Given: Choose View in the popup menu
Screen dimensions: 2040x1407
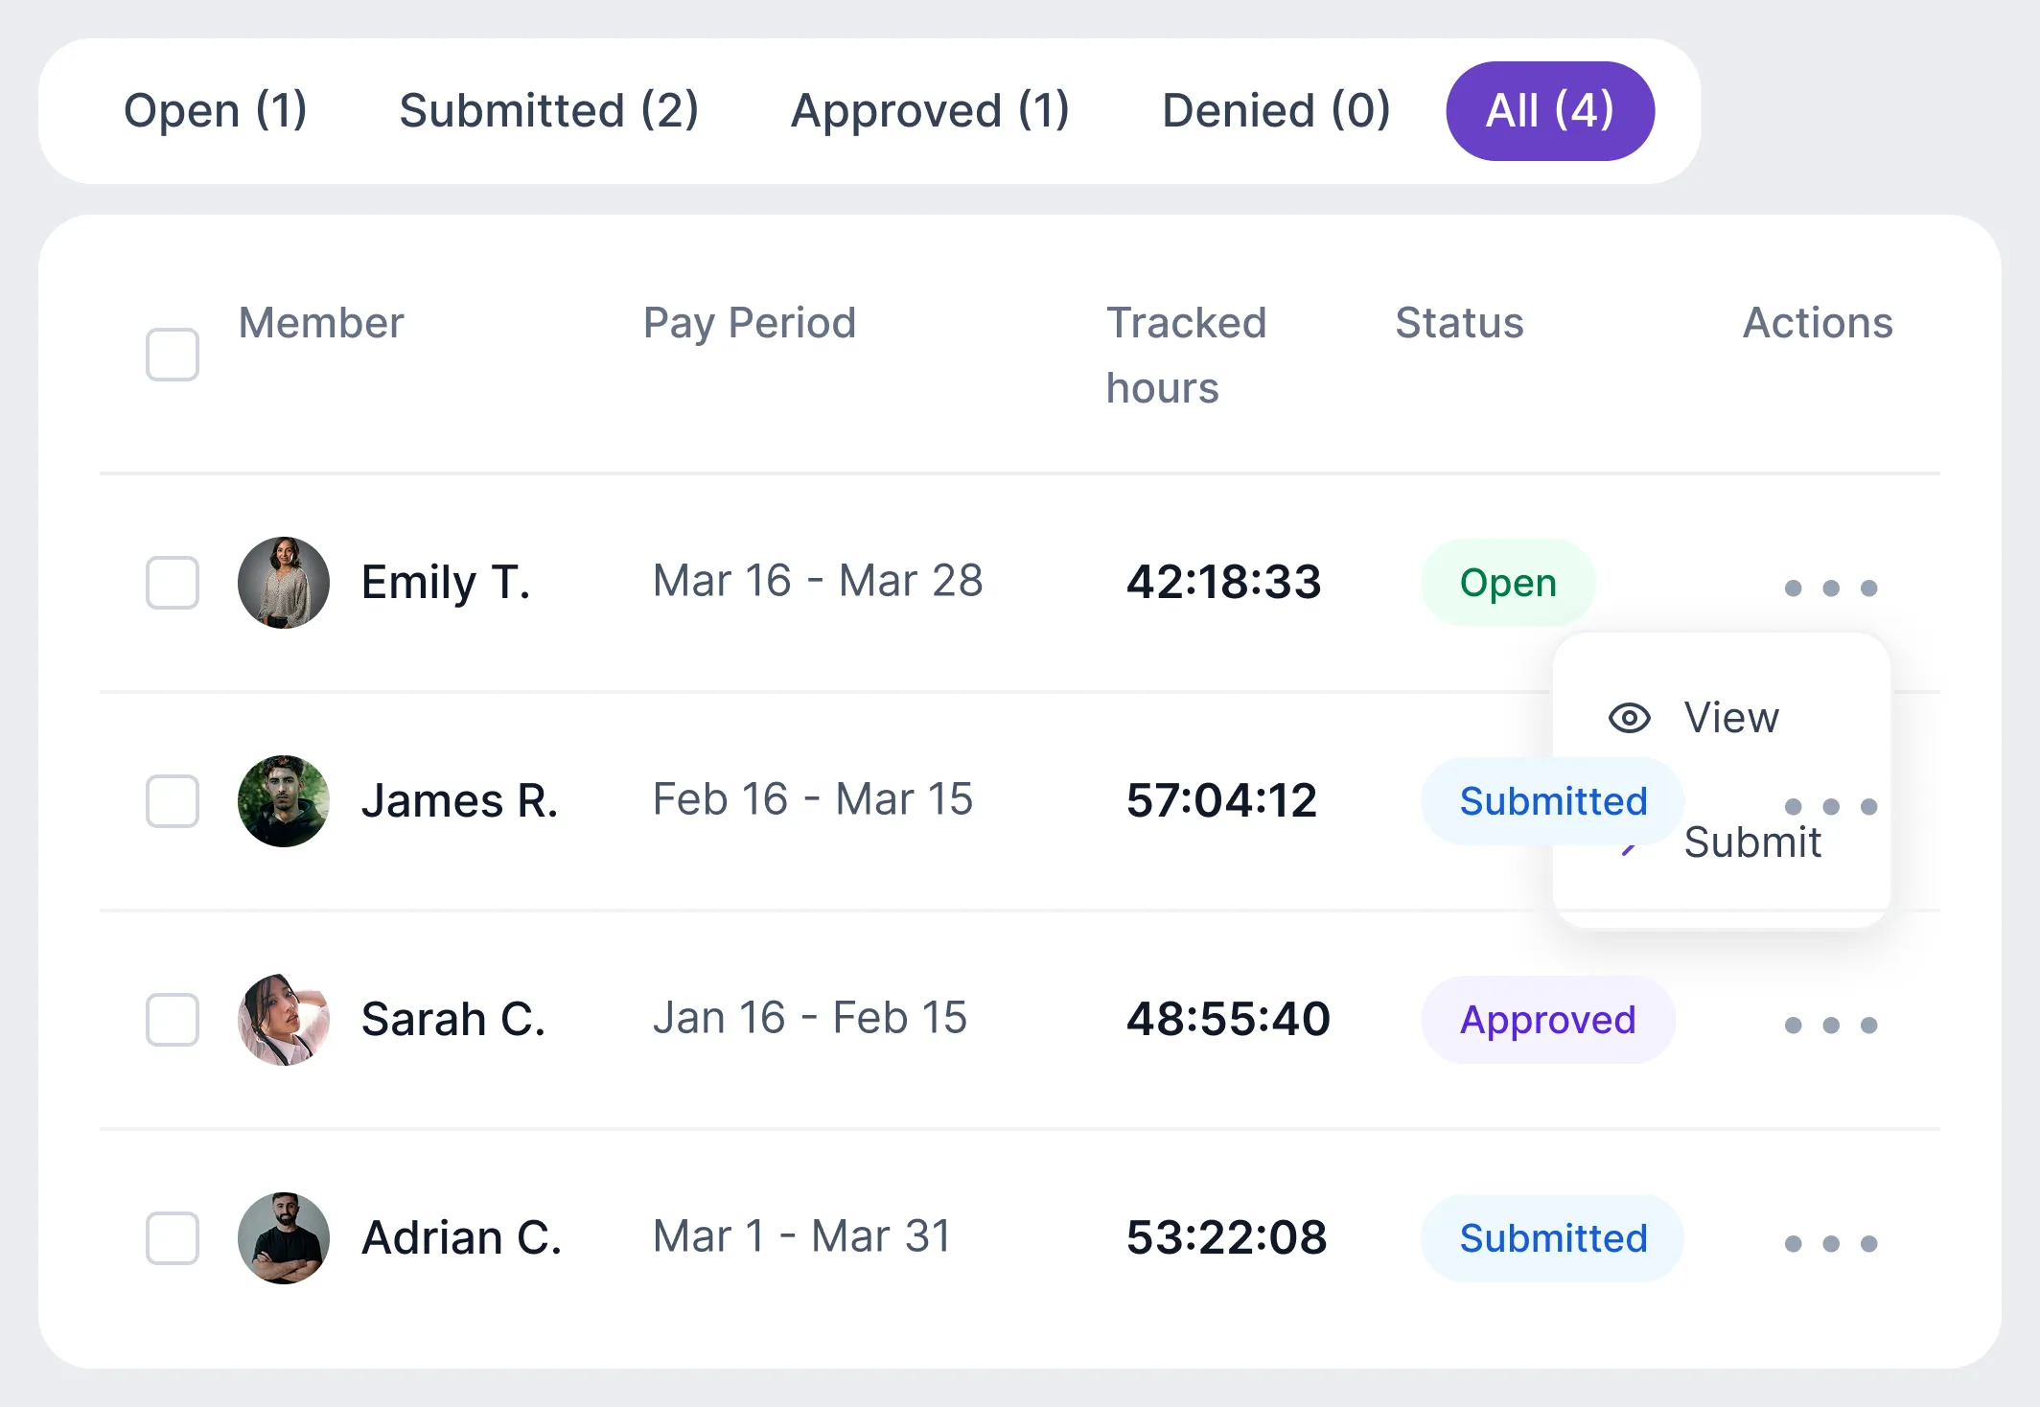Looking at the screenshot, I should 1731,718.
